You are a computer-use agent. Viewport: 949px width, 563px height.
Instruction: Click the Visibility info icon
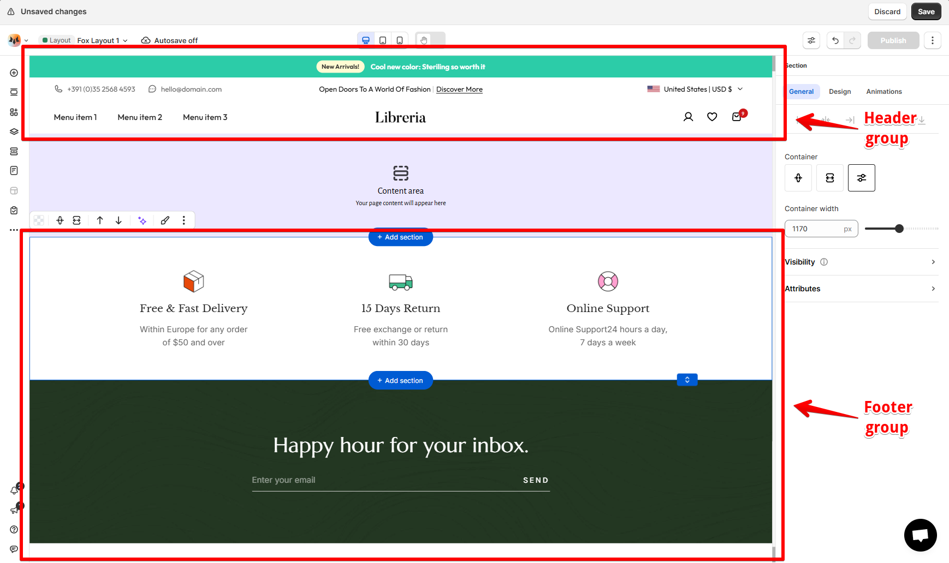[x=824, y=262]
